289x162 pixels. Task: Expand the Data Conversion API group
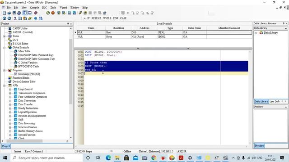coord(10,101)
